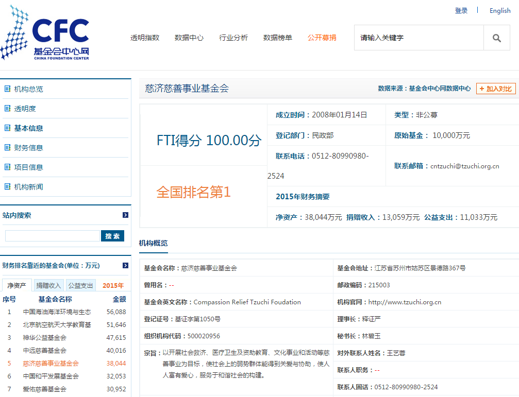Screen dimensions: 519x397
Task: Click the magnifier search icon in header
Action: coord(496,38)
